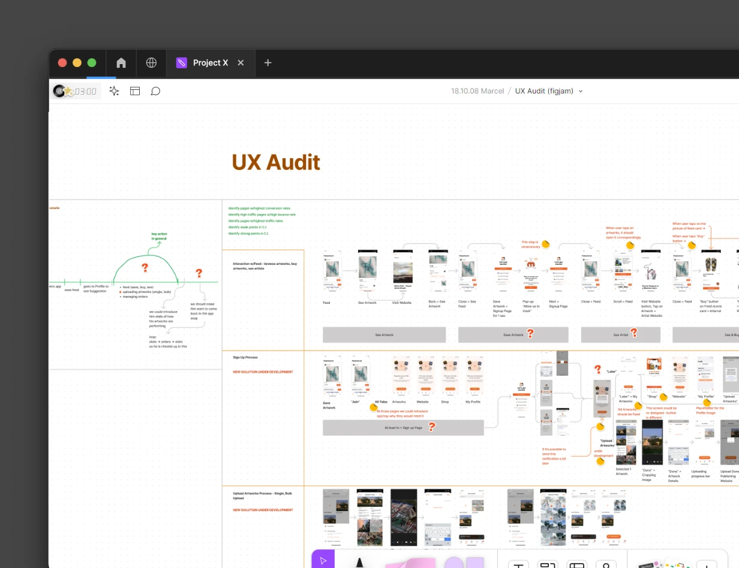Select a yellow sticky note on the canvas
The width and height of the screenshot is (739, 568).
coord(545,246)
